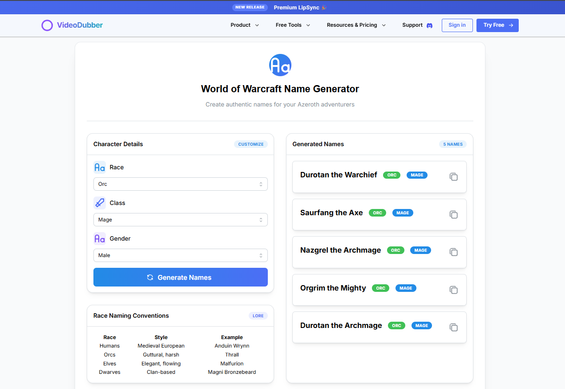
Task: Click the Generate Names button
Action: click(181, 277)
